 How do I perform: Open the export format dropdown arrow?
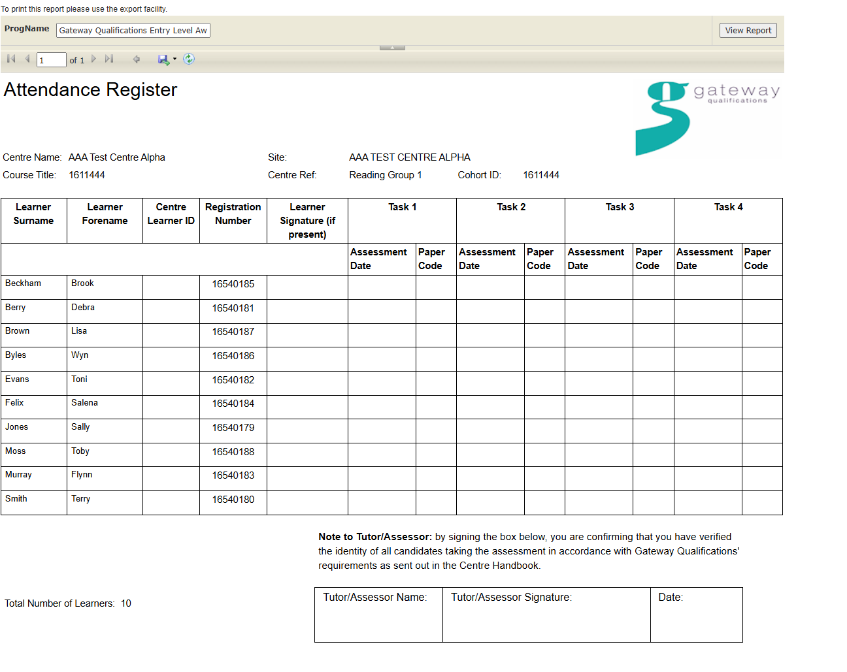174,59
